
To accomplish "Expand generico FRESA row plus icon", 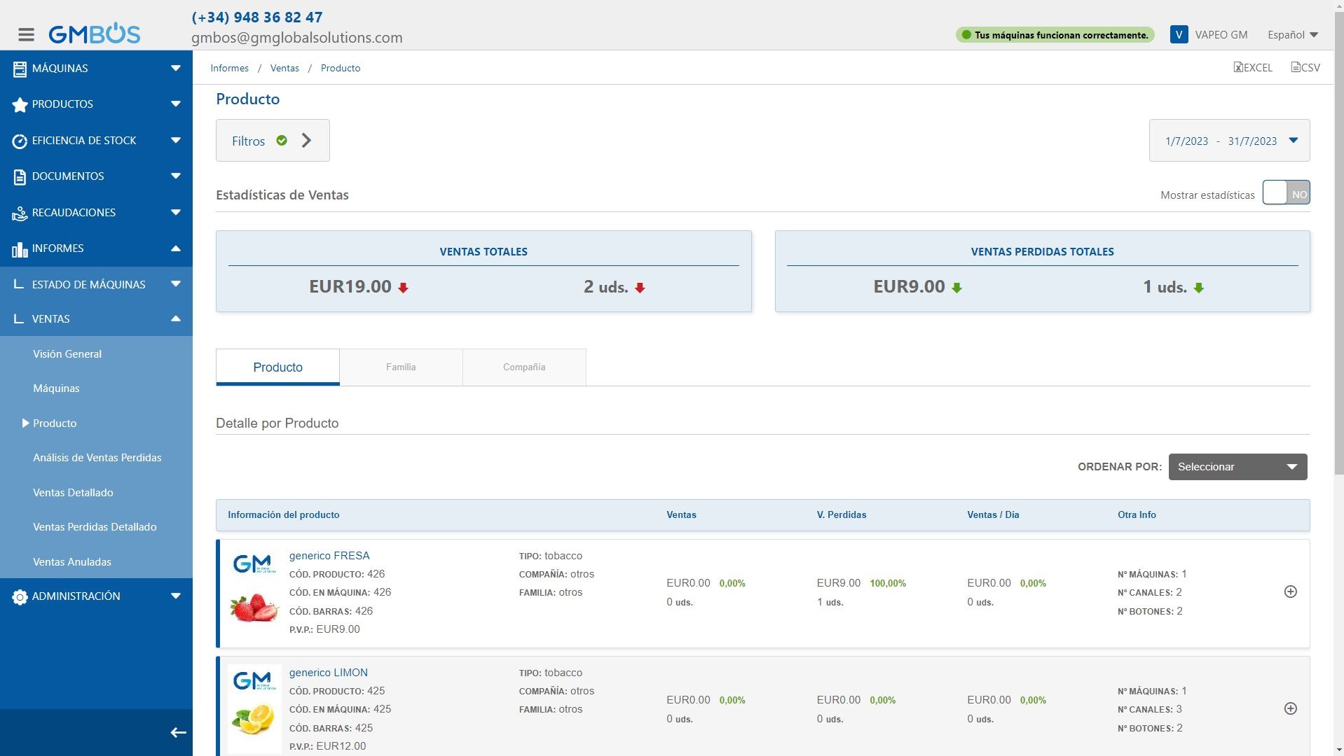I will tap(1290, 591).
